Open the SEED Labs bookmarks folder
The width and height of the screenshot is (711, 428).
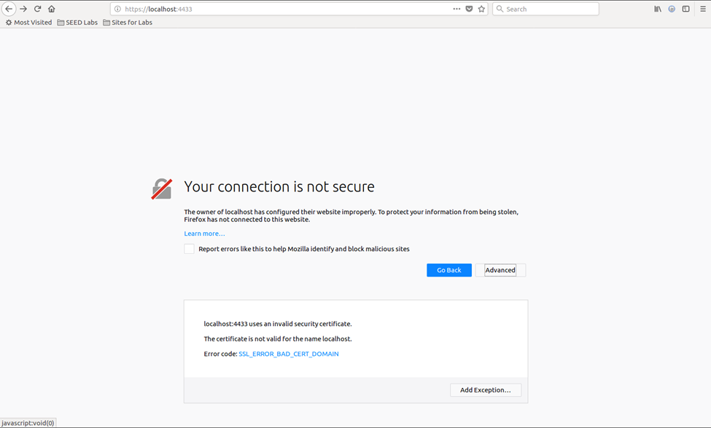[x=77, y=22]
